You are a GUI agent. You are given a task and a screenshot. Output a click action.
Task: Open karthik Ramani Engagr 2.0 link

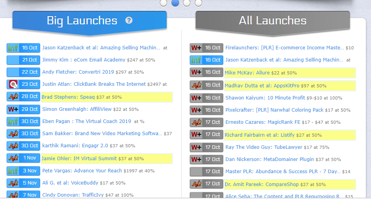[75, 146]
